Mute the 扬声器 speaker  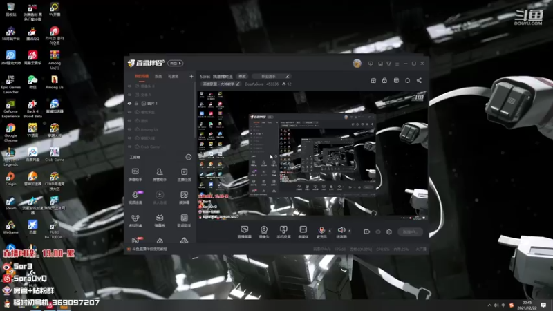click(x=341, y=232)
